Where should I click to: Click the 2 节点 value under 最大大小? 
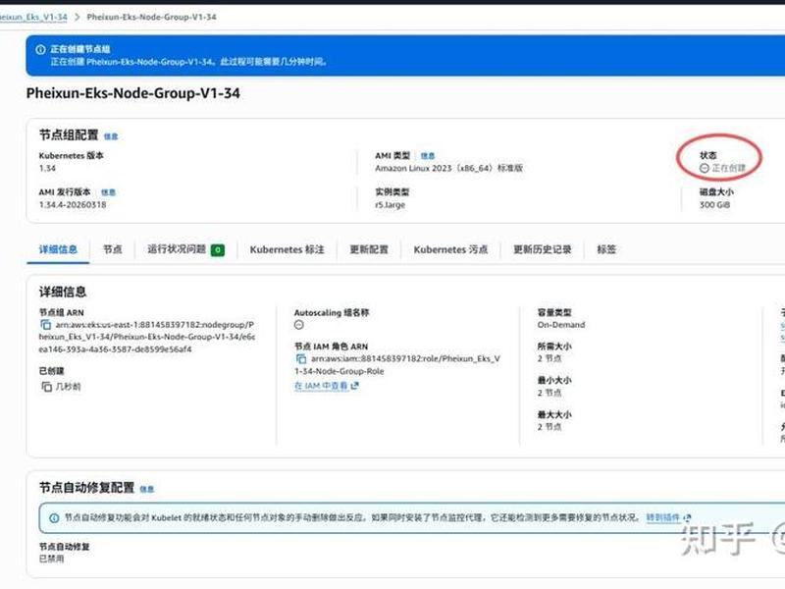[549, 427]
